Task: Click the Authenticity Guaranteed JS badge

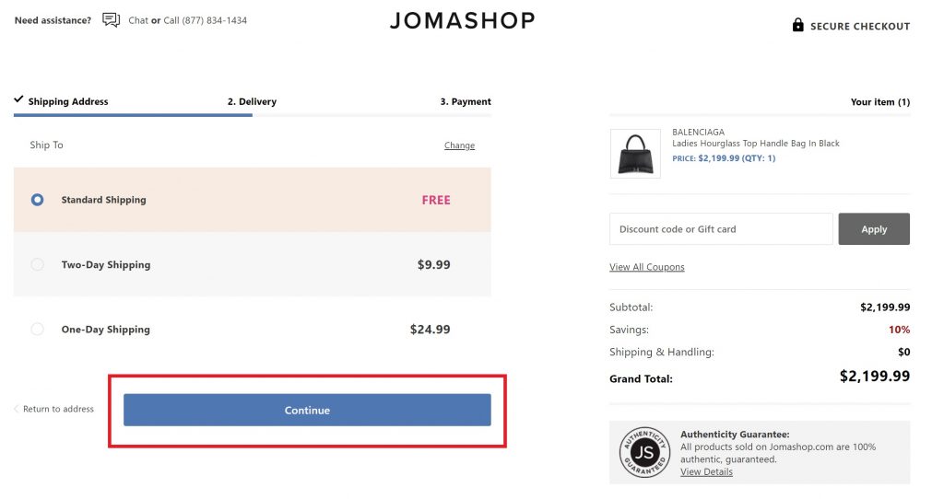Action: point(643,452)
